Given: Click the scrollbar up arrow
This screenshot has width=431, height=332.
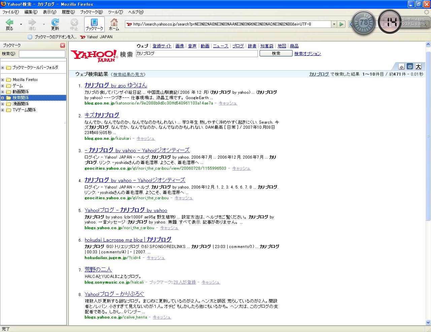Looking at the screenshot, I should tap(428, 45).
